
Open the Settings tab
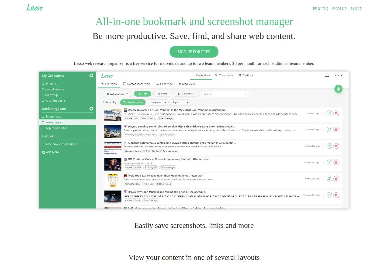246,75
